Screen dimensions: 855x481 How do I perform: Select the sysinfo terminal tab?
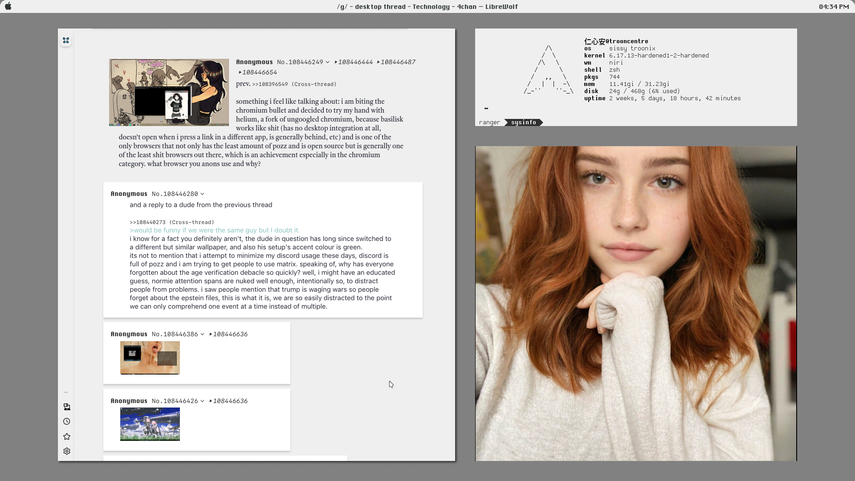coord(524,122)
